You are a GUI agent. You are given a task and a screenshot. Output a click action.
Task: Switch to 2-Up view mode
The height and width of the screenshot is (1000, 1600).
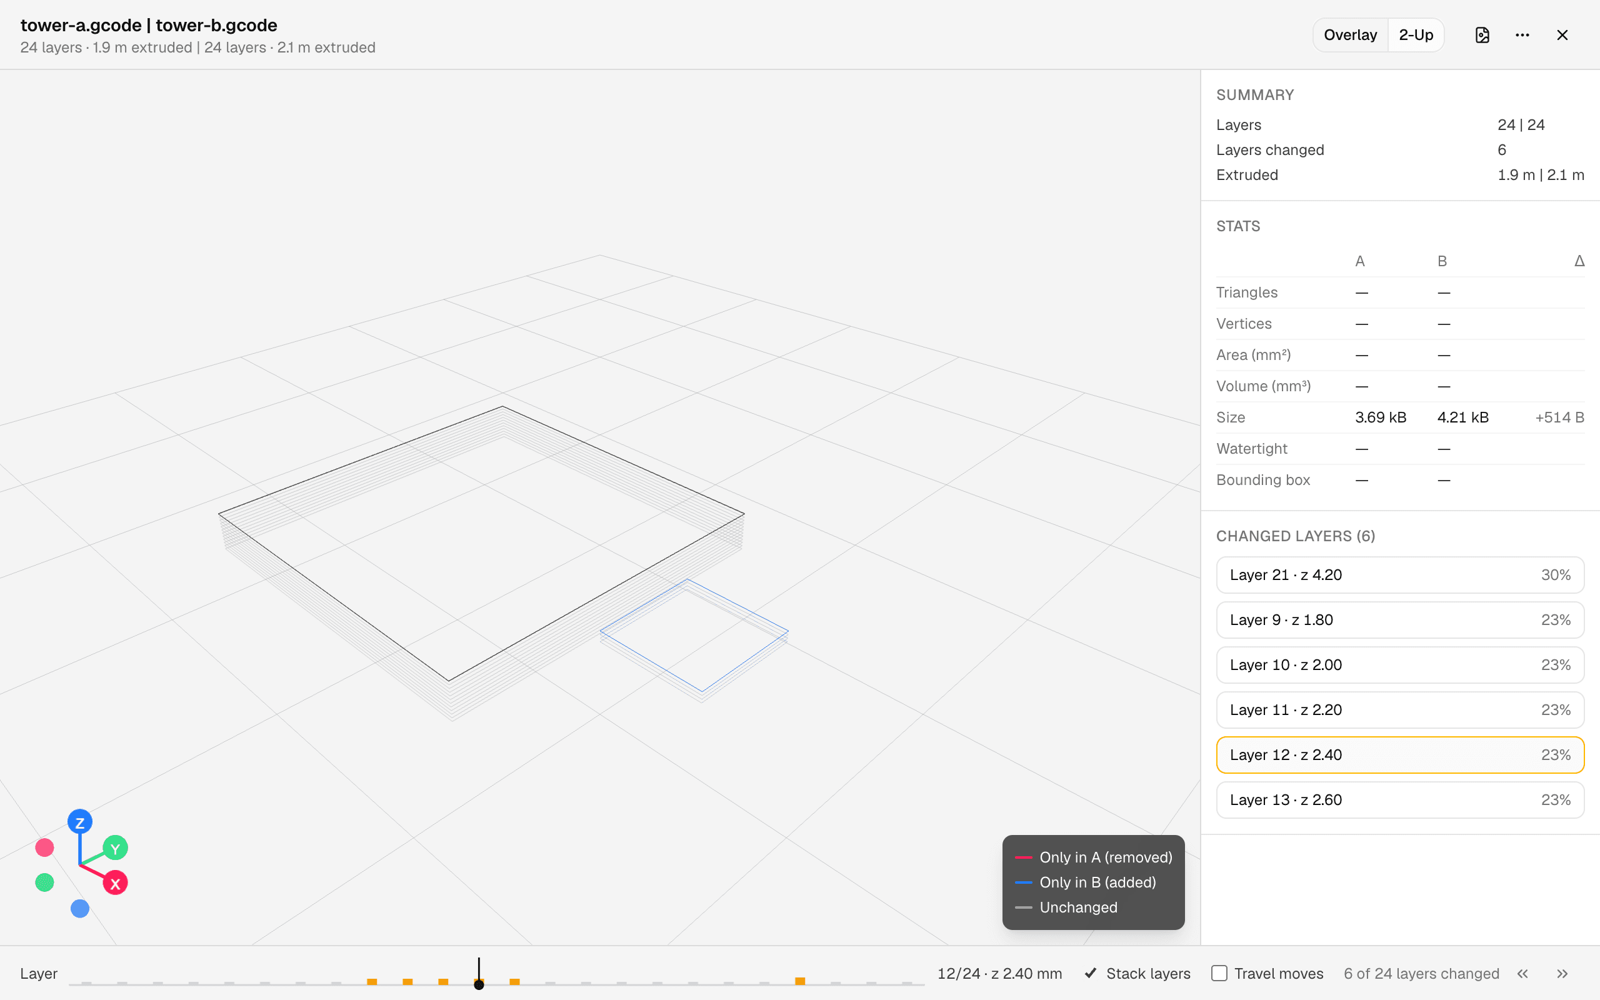tap(1416, 35)
